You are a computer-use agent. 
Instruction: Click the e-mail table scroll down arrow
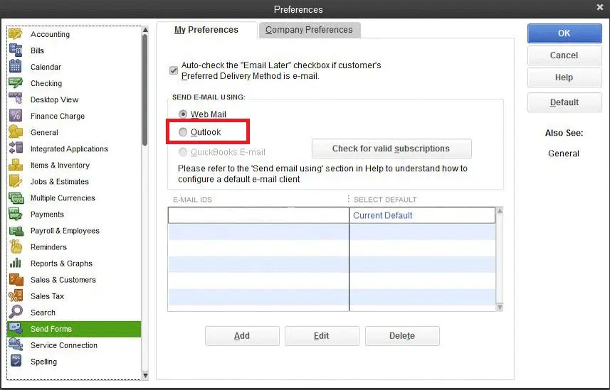pyautogui.click(x=499, y=307)
